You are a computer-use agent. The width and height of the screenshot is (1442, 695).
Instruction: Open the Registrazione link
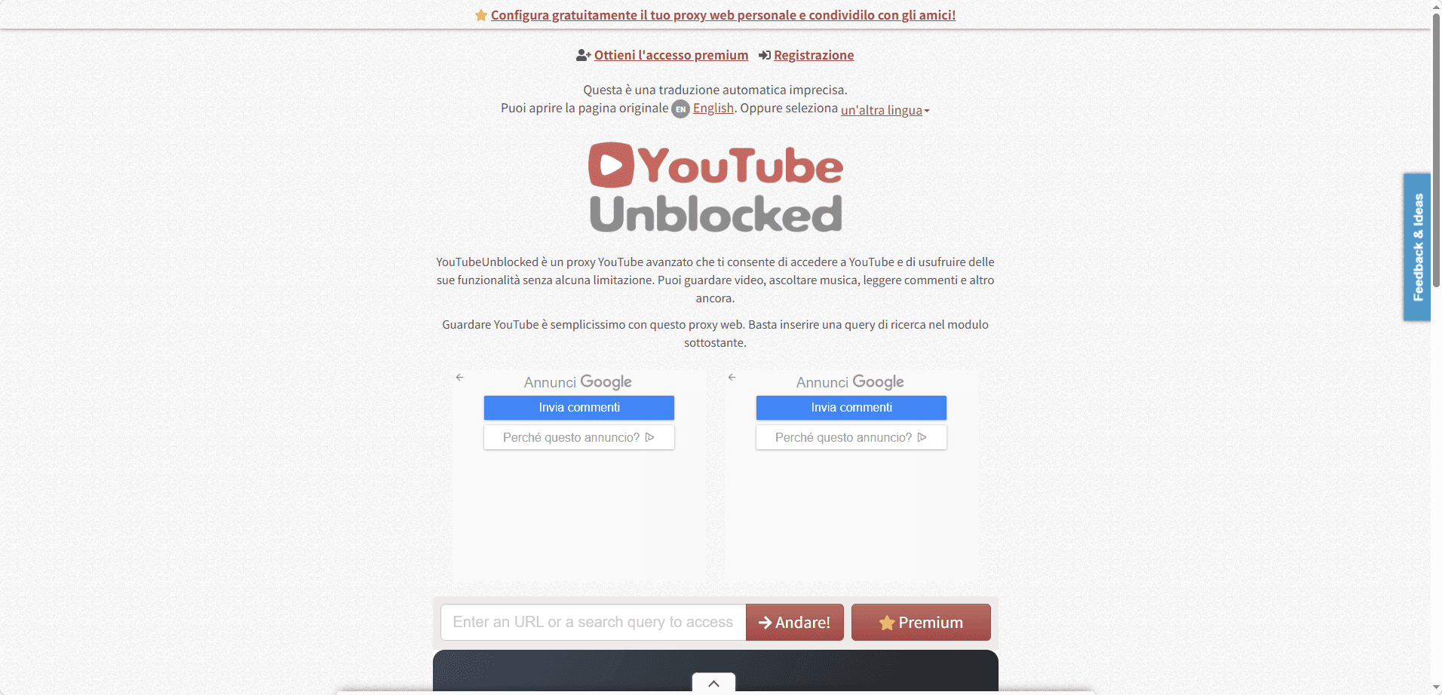[814, 55]
